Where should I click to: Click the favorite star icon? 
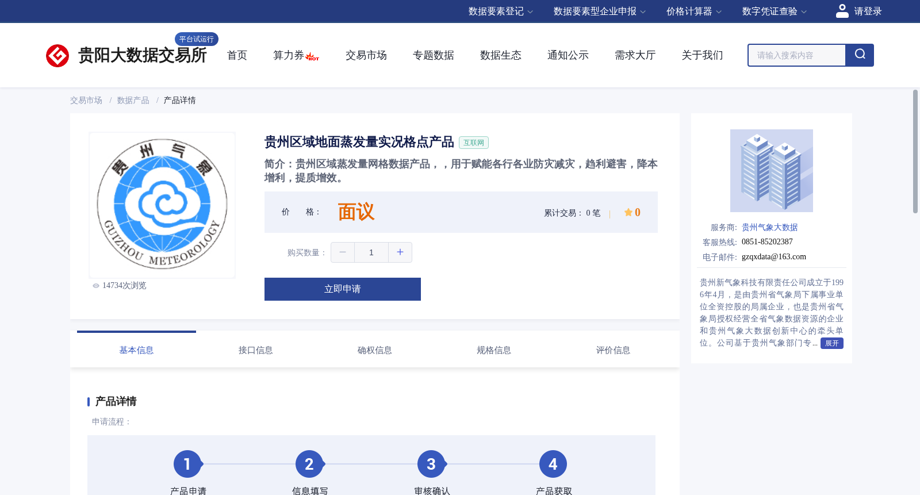[628, 212]
